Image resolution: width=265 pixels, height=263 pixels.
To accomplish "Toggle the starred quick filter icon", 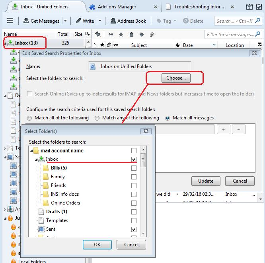I will 121,35.
